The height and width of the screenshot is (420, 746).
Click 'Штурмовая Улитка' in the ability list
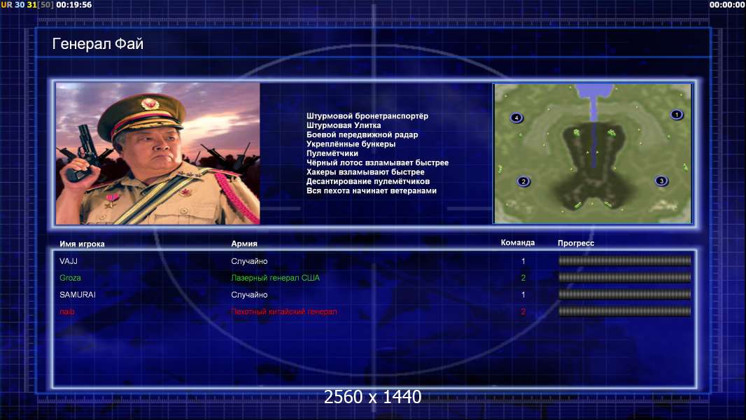[344, 125]
